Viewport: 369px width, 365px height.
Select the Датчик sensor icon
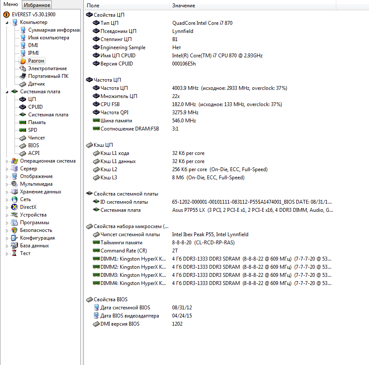(23, 84)
